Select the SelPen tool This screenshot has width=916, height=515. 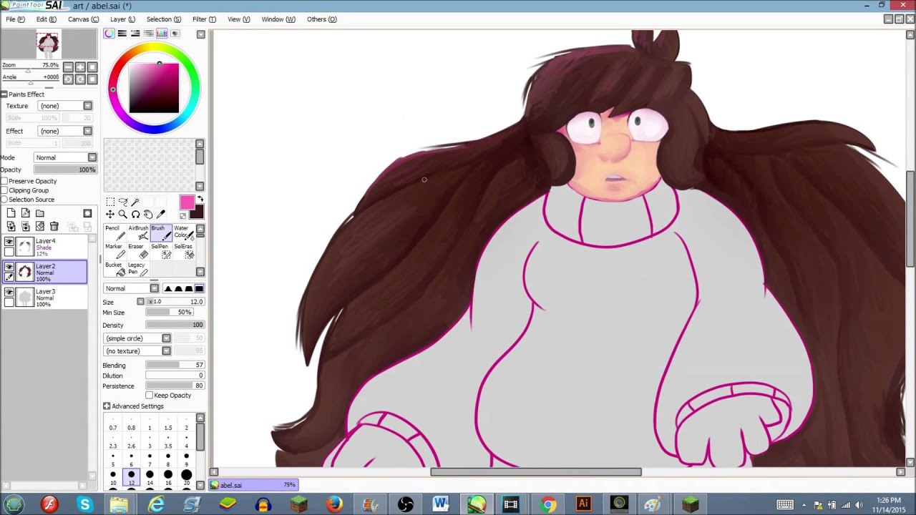pyautogui.click(x=161, y=251)
